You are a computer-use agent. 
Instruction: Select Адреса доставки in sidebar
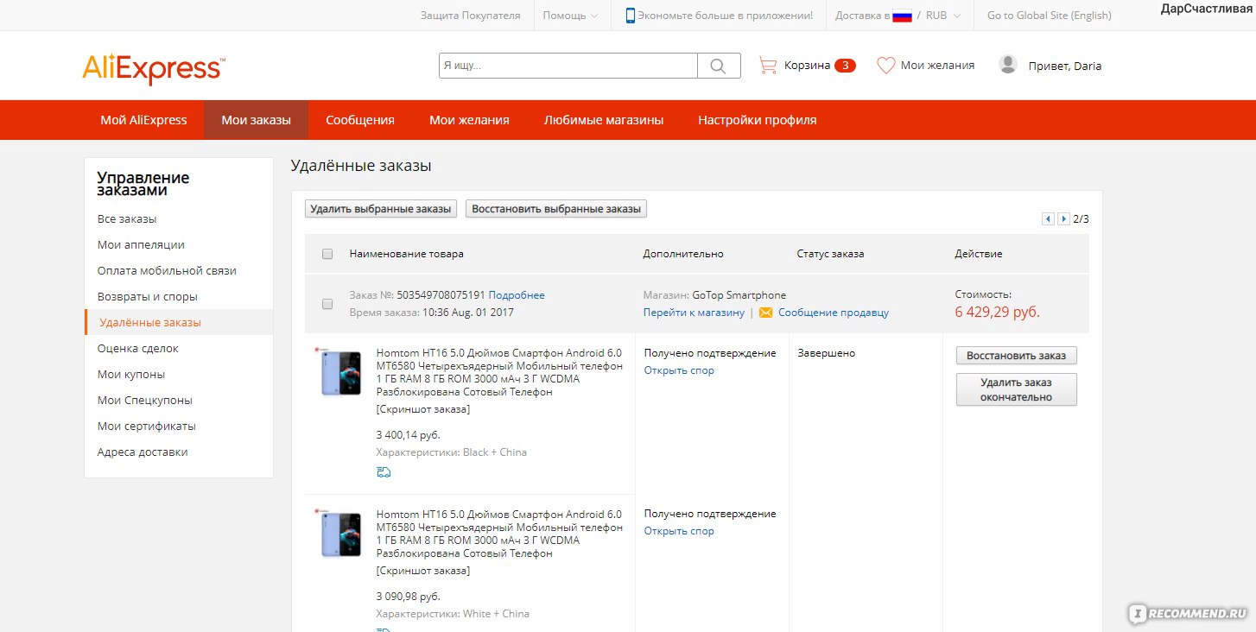(143, 452)
